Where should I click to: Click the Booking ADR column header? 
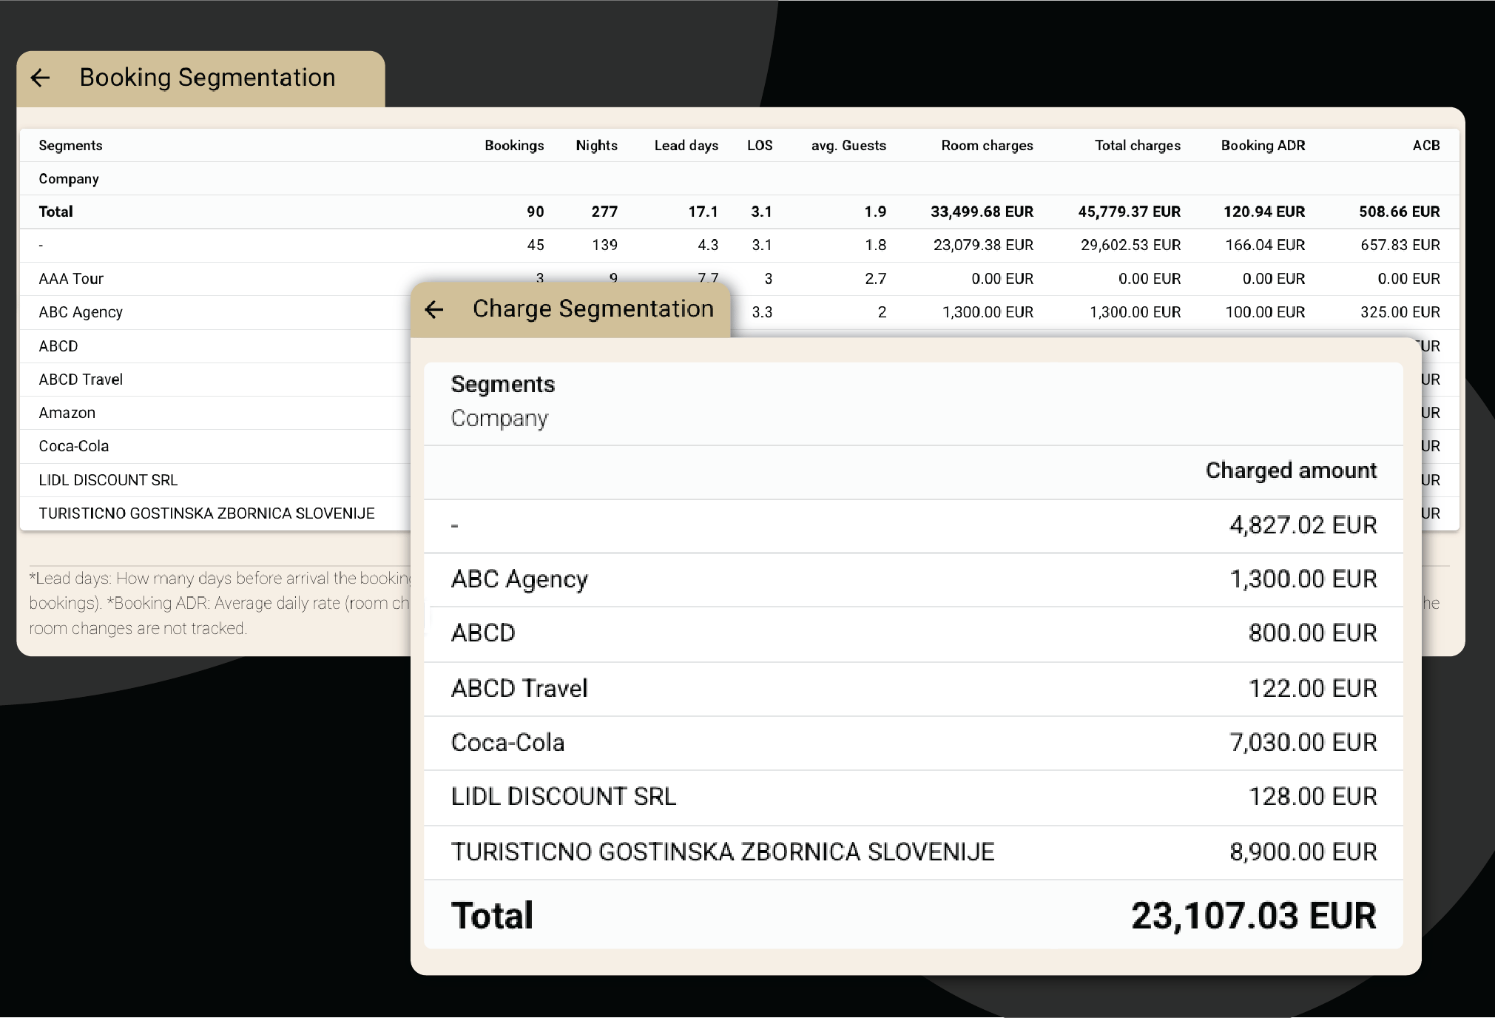1263,146
